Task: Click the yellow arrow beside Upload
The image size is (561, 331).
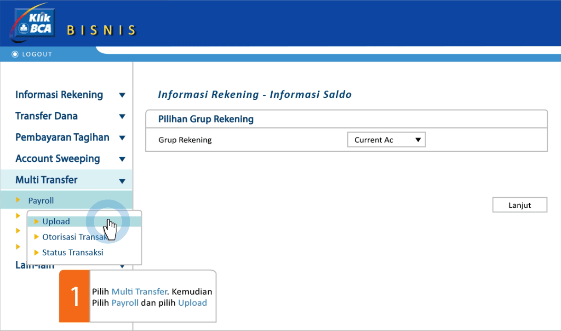Action: pos(37,222)
